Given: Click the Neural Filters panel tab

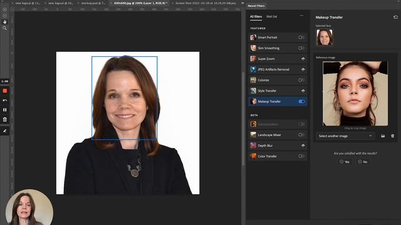Looking at the screenshot, I should [x=256, y=6].
